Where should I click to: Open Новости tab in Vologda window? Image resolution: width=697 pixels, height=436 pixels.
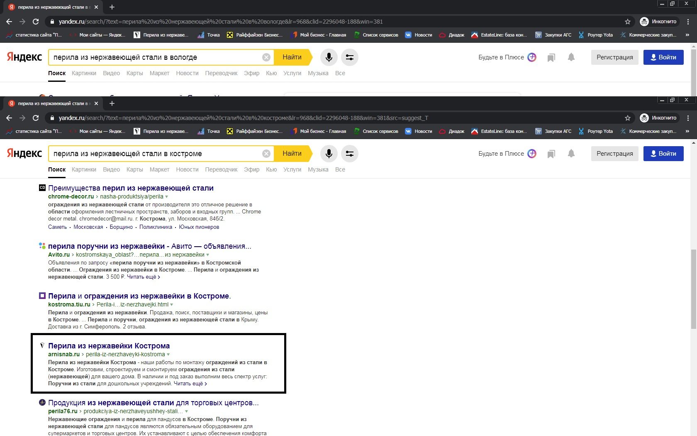pyautogui.click(x=187, y=73)
